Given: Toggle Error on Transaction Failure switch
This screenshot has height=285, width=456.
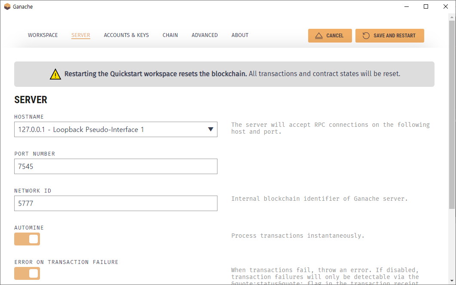Looking at the screenshot, I should click(27, 273).
